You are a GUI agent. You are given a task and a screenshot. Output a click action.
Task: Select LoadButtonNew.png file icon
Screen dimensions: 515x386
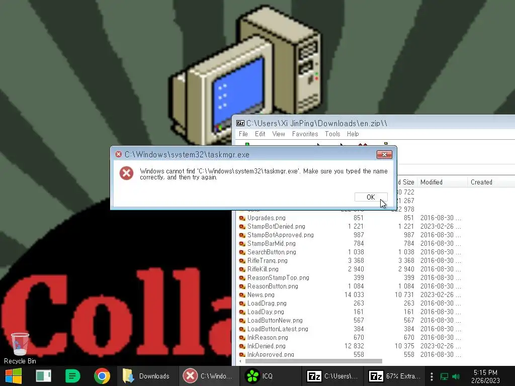(x=242, y=320)
